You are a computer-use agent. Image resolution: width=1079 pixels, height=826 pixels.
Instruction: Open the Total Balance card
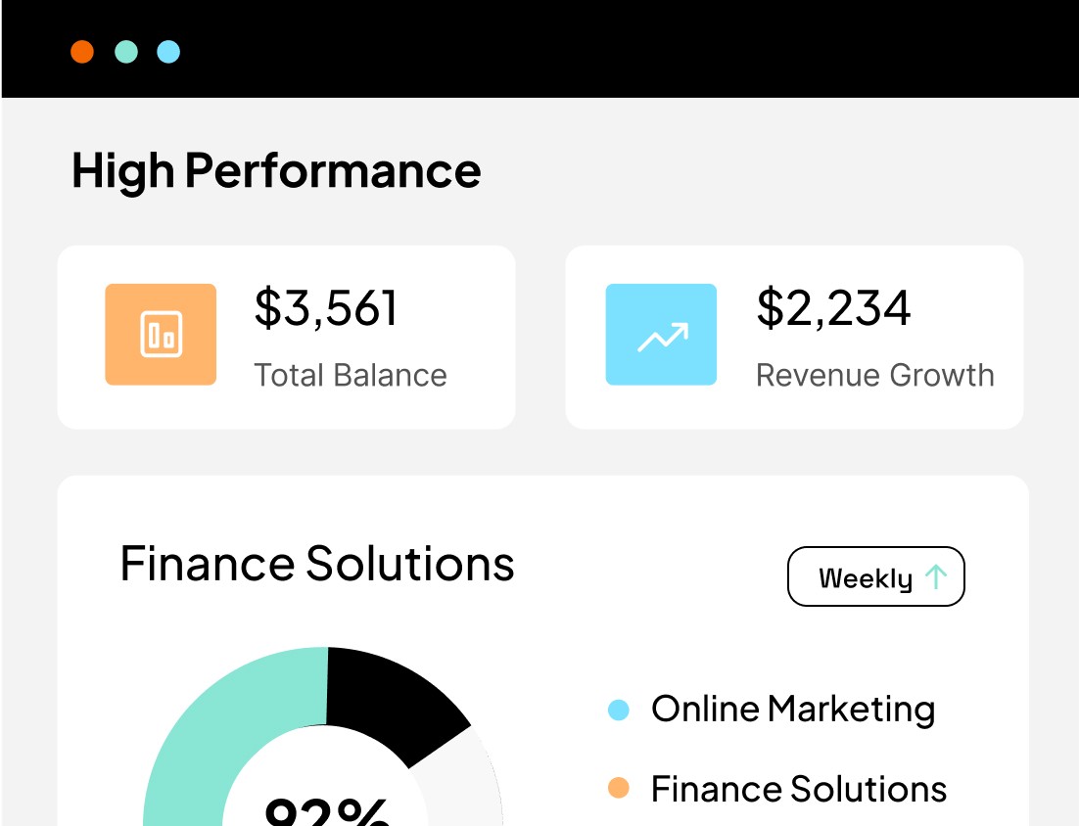(286, 337)
